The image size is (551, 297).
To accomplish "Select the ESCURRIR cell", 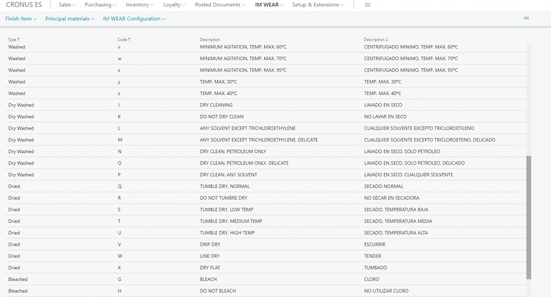I will [x=375, y=244].
